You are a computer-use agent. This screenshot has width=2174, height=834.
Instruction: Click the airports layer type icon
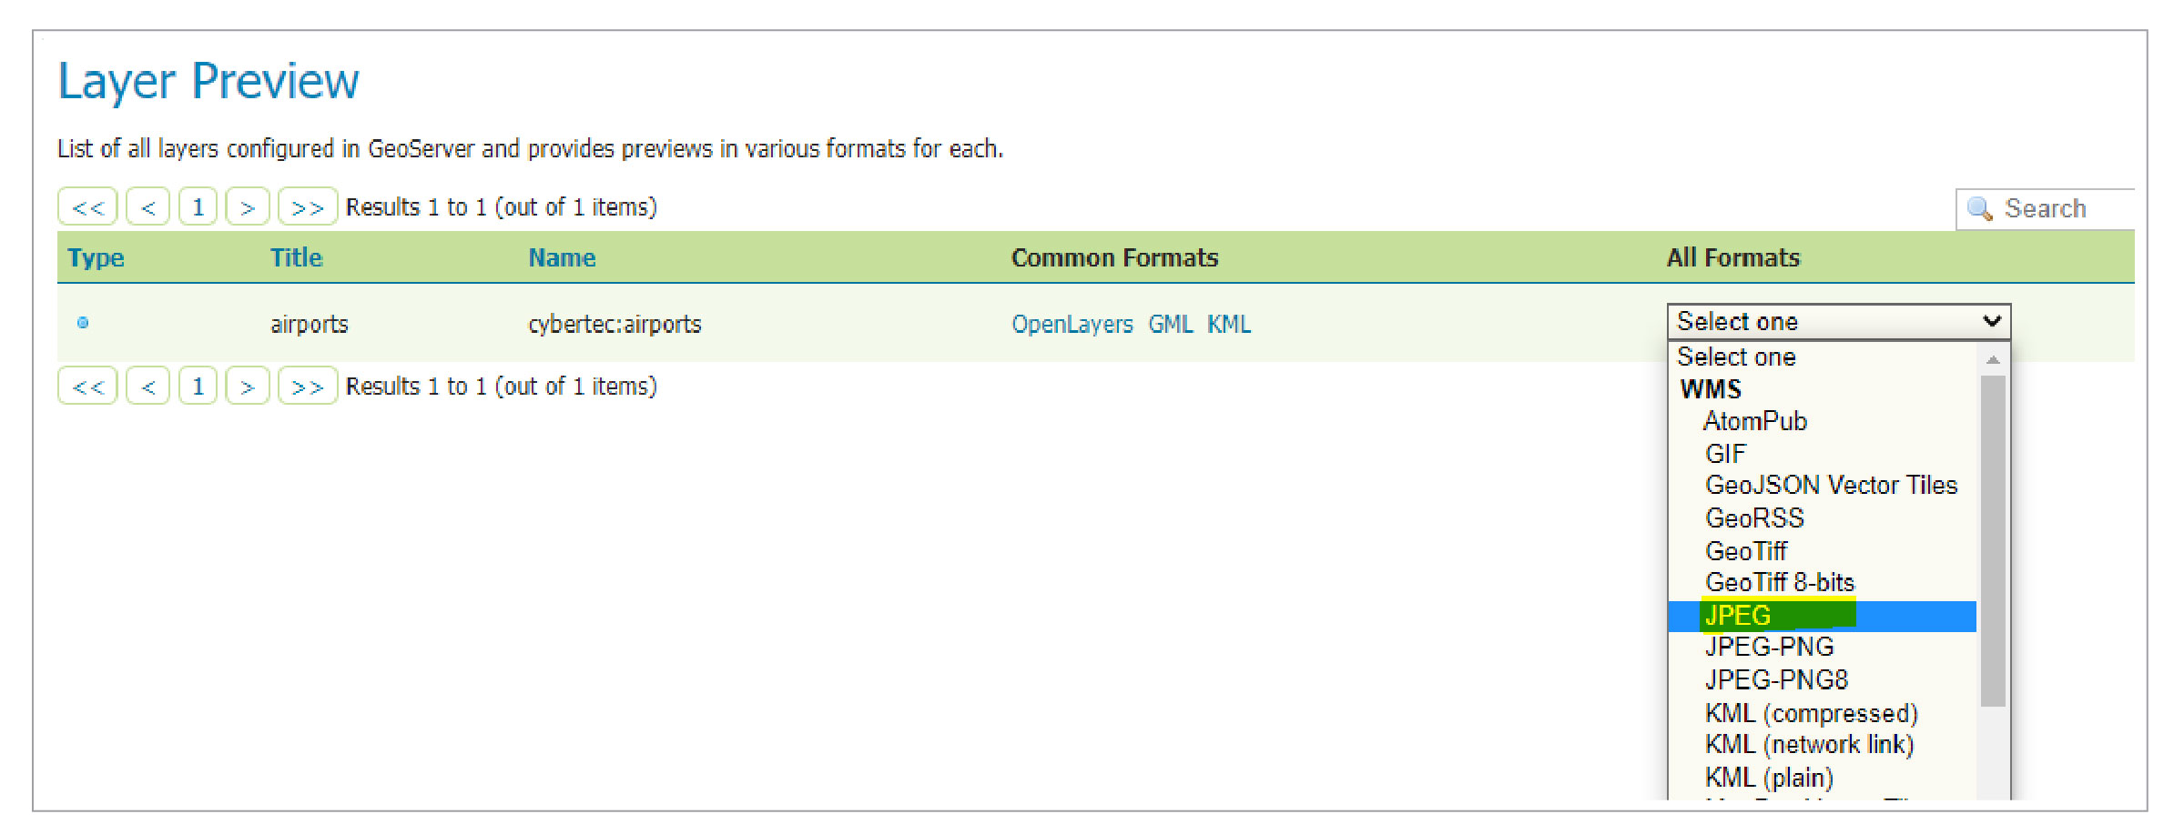[83, 323]
